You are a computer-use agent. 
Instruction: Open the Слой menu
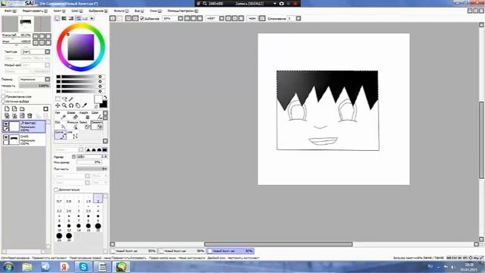[x=77, y=11]
